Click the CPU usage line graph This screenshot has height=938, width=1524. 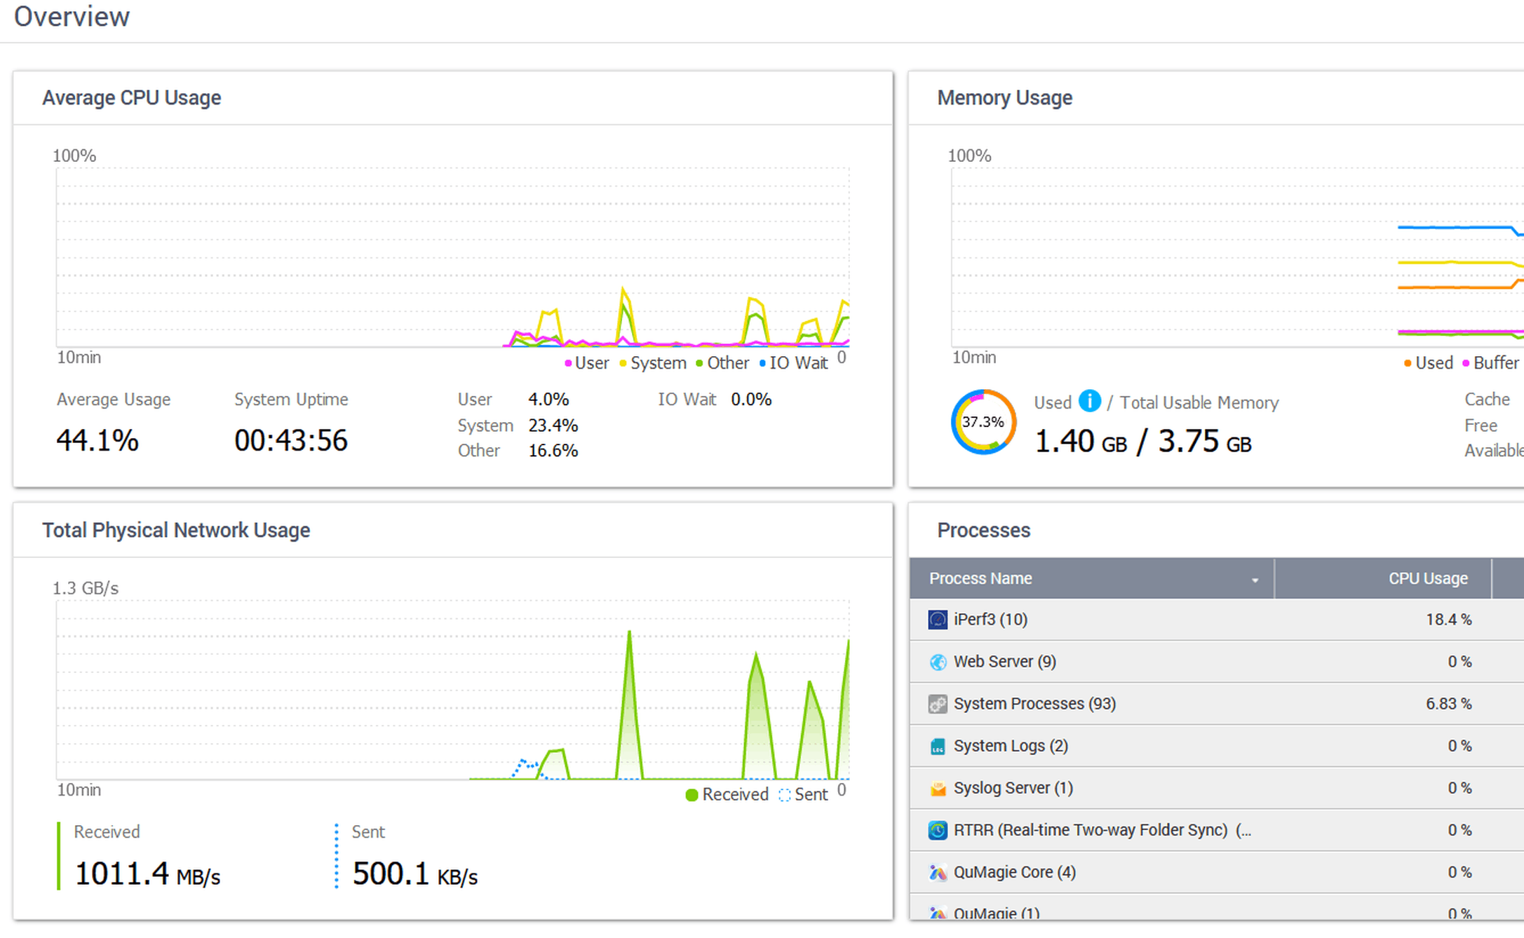[453, 257]
